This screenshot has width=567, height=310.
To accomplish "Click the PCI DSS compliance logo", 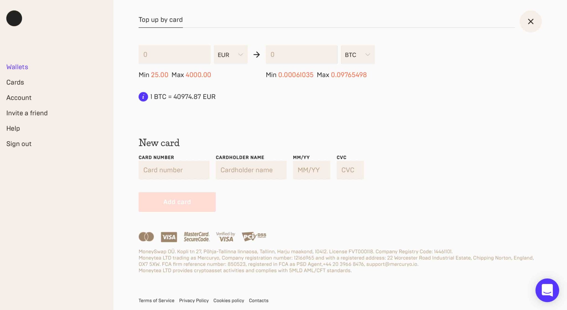I will 254,236.
